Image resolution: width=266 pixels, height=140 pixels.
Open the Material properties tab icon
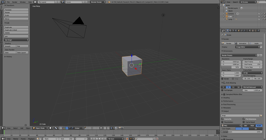pos(250,31)
